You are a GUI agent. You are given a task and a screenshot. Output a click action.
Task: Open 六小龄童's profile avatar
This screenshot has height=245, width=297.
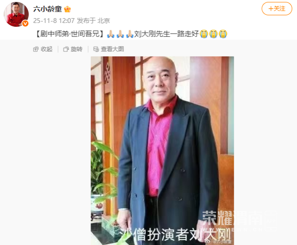click(16, 14)
